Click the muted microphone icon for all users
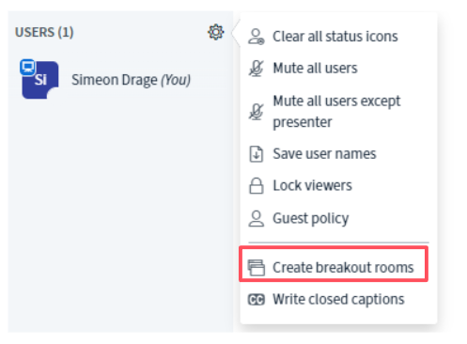Screen dimensions: 467x344 point(257,69)
